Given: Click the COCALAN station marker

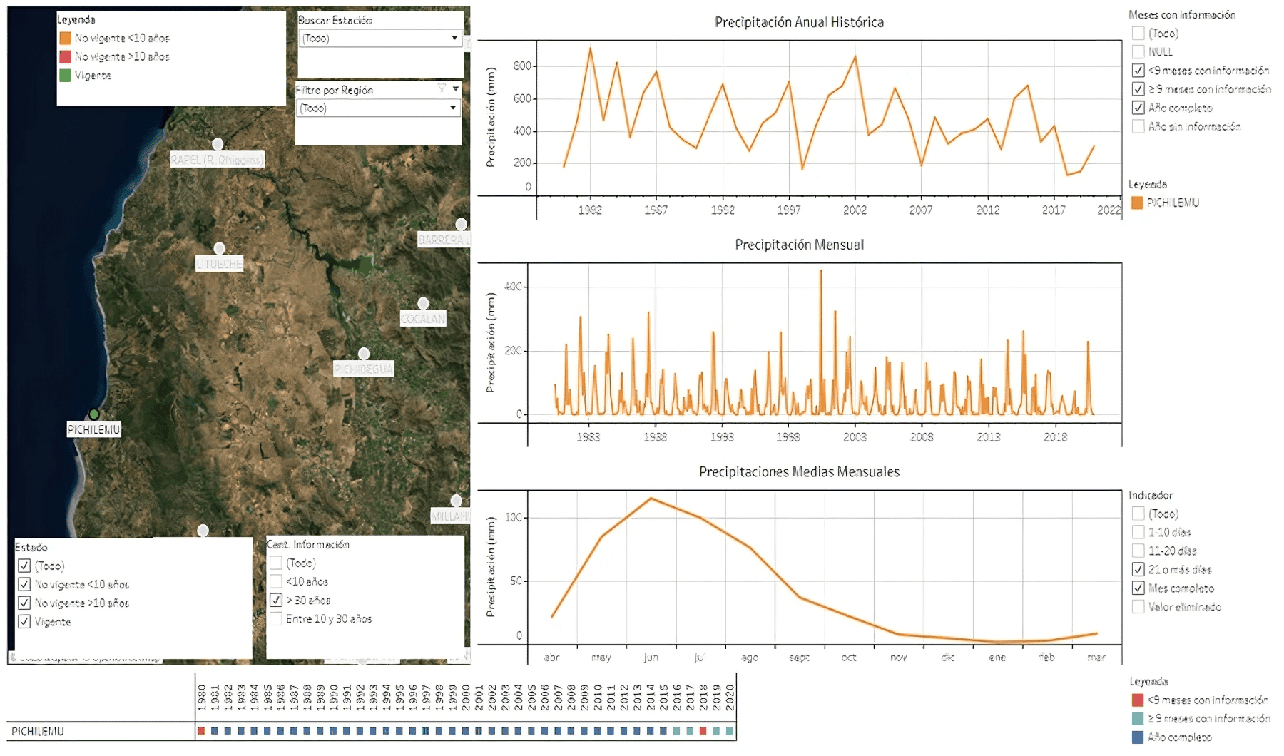Looking at the screenshot, I should pyautogui.click(x=424, y=302).
